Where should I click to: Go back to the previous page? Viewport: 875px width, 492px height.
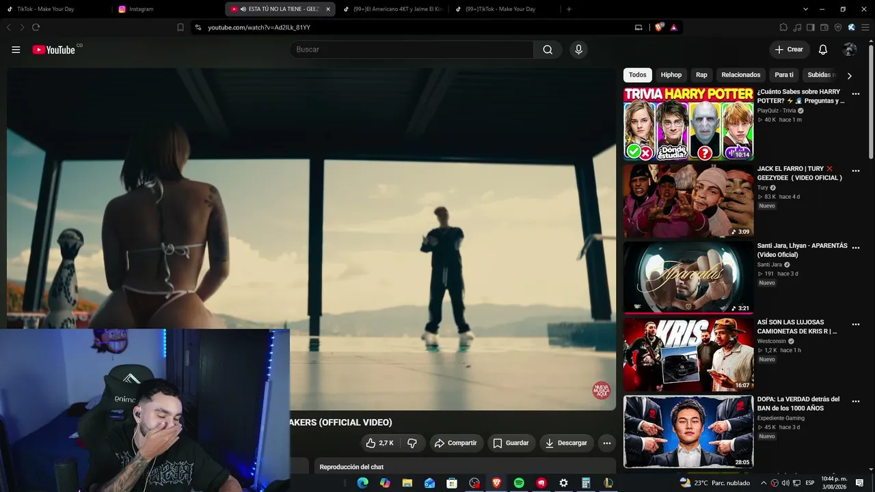coord(8,27)
